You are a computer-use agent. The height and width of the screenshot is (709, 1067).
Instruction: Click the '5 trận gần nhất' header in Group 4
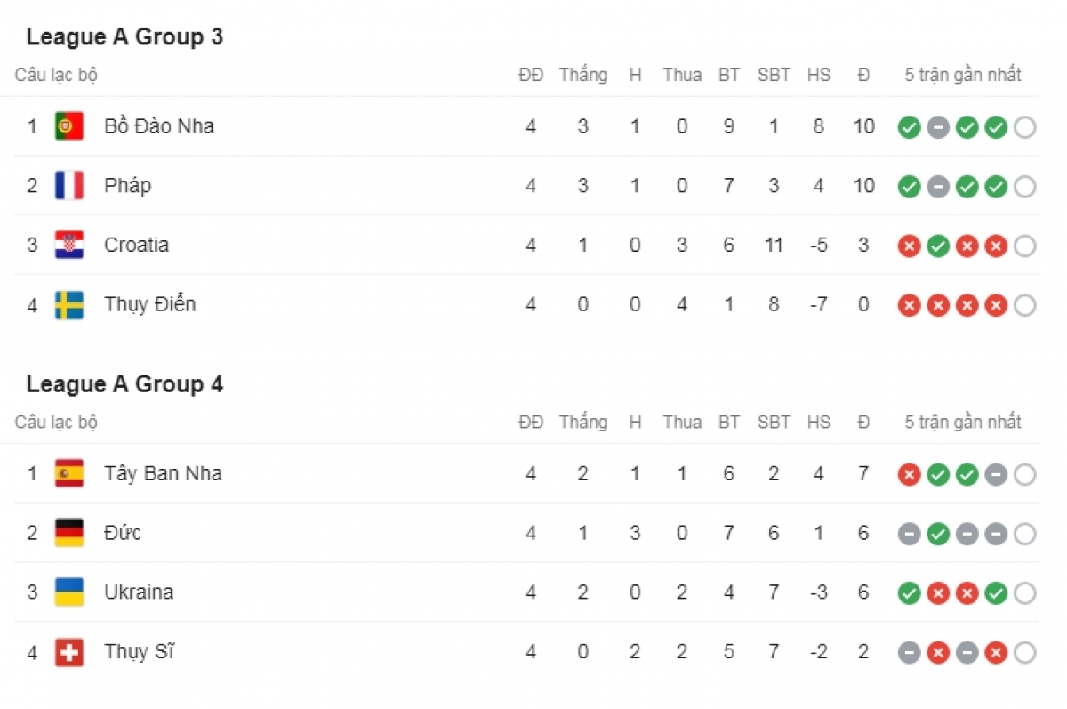(x=963, y=423)
